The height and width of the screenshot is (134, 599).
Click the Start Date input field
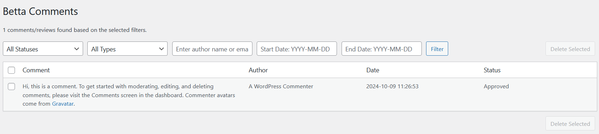(297, 49)
